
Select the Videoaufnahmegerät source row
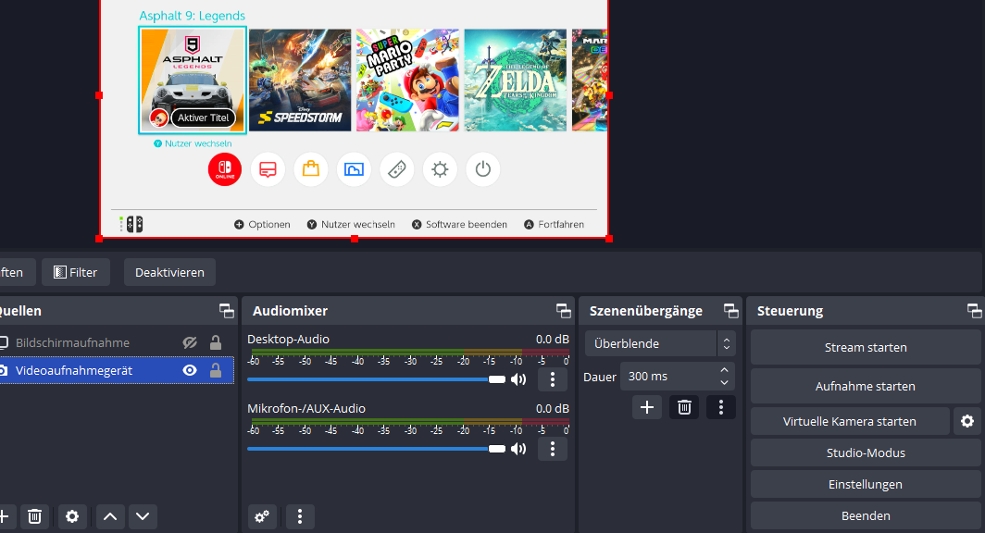[x=117, y=370]
